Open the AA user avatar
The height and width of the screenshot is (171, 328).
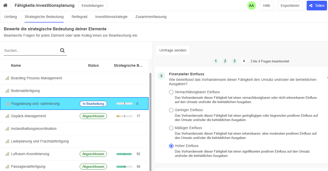tap(251, 5)
